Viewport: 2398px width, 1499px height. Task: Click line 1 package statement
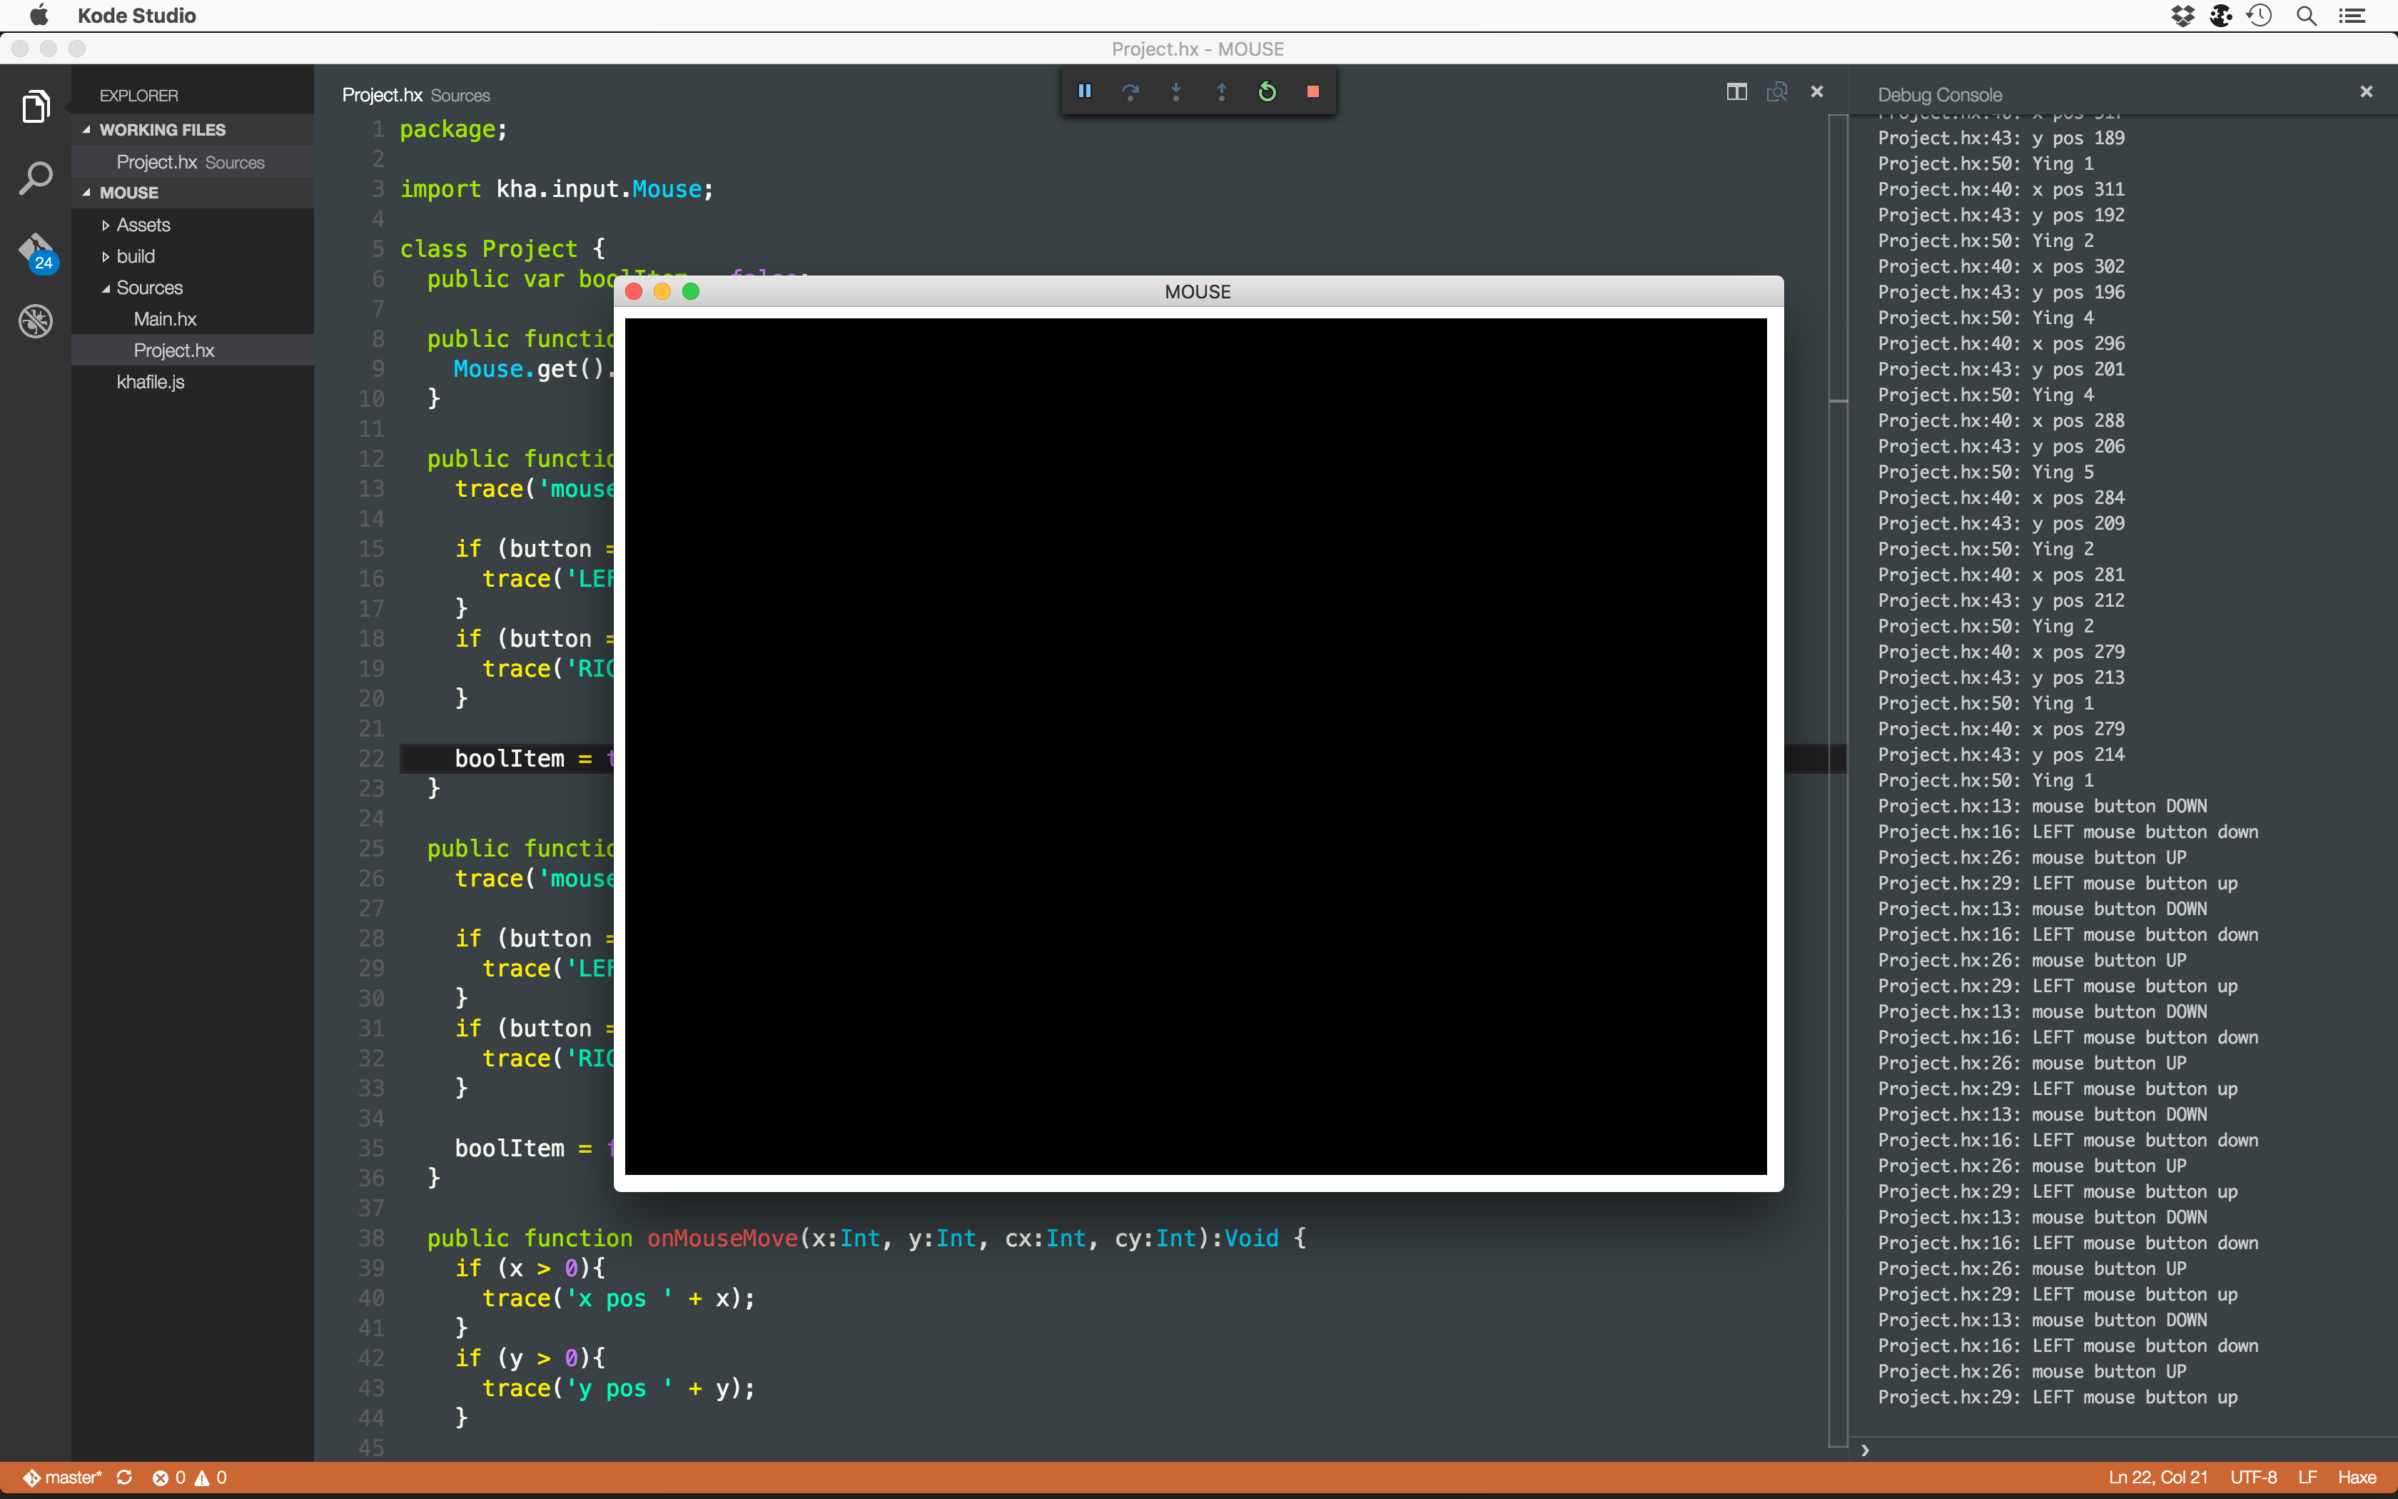tap(453, 130)
